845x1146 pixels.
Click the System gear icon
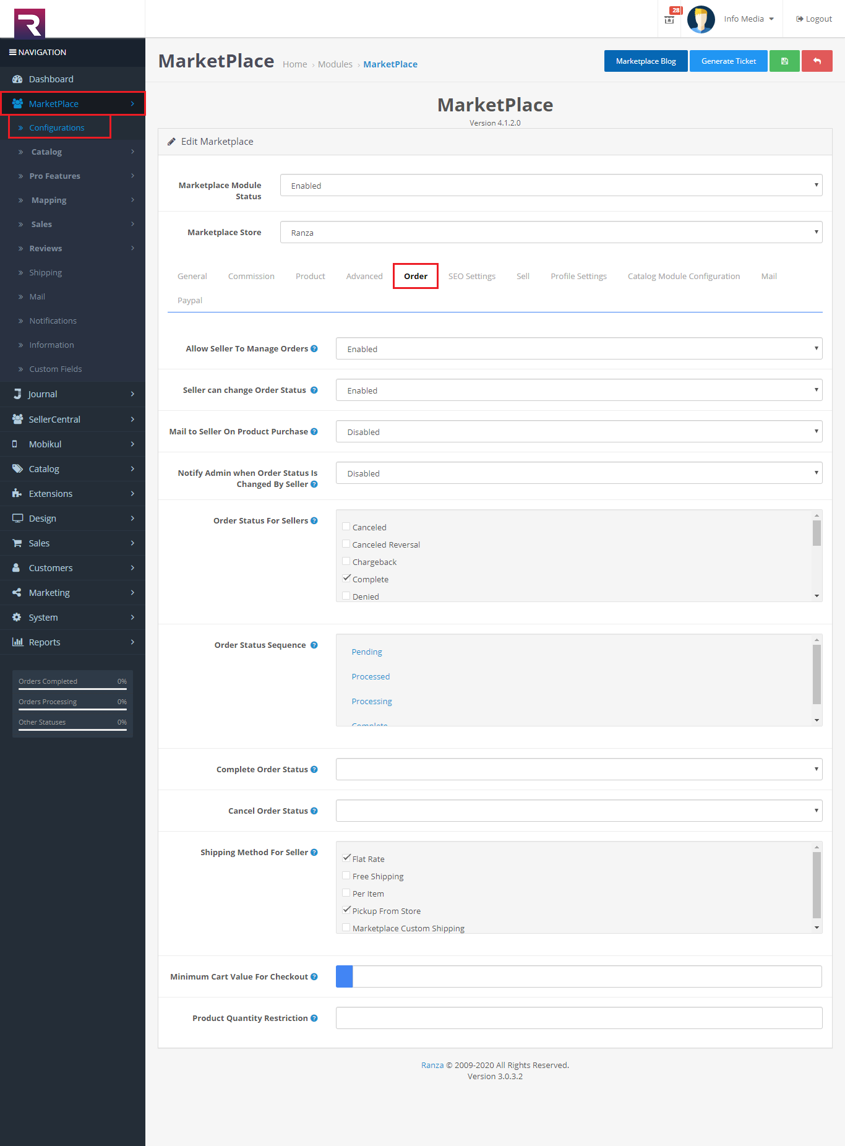[17, 617]
